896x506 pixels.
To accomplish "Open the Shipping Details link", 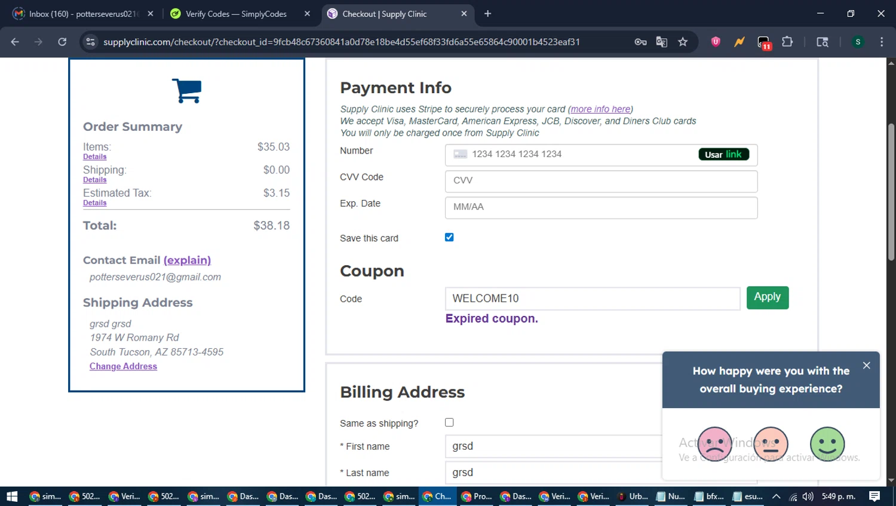I will 94,180.
